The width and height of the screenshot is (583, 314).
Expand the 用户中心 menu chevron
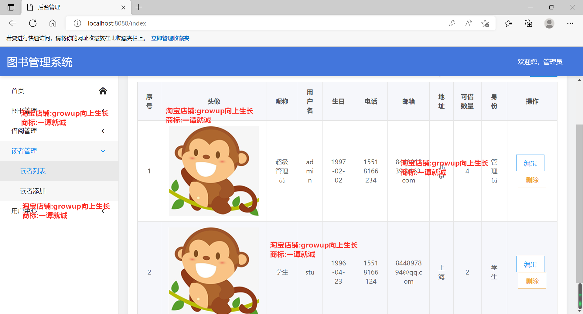(x=103, y=211)
